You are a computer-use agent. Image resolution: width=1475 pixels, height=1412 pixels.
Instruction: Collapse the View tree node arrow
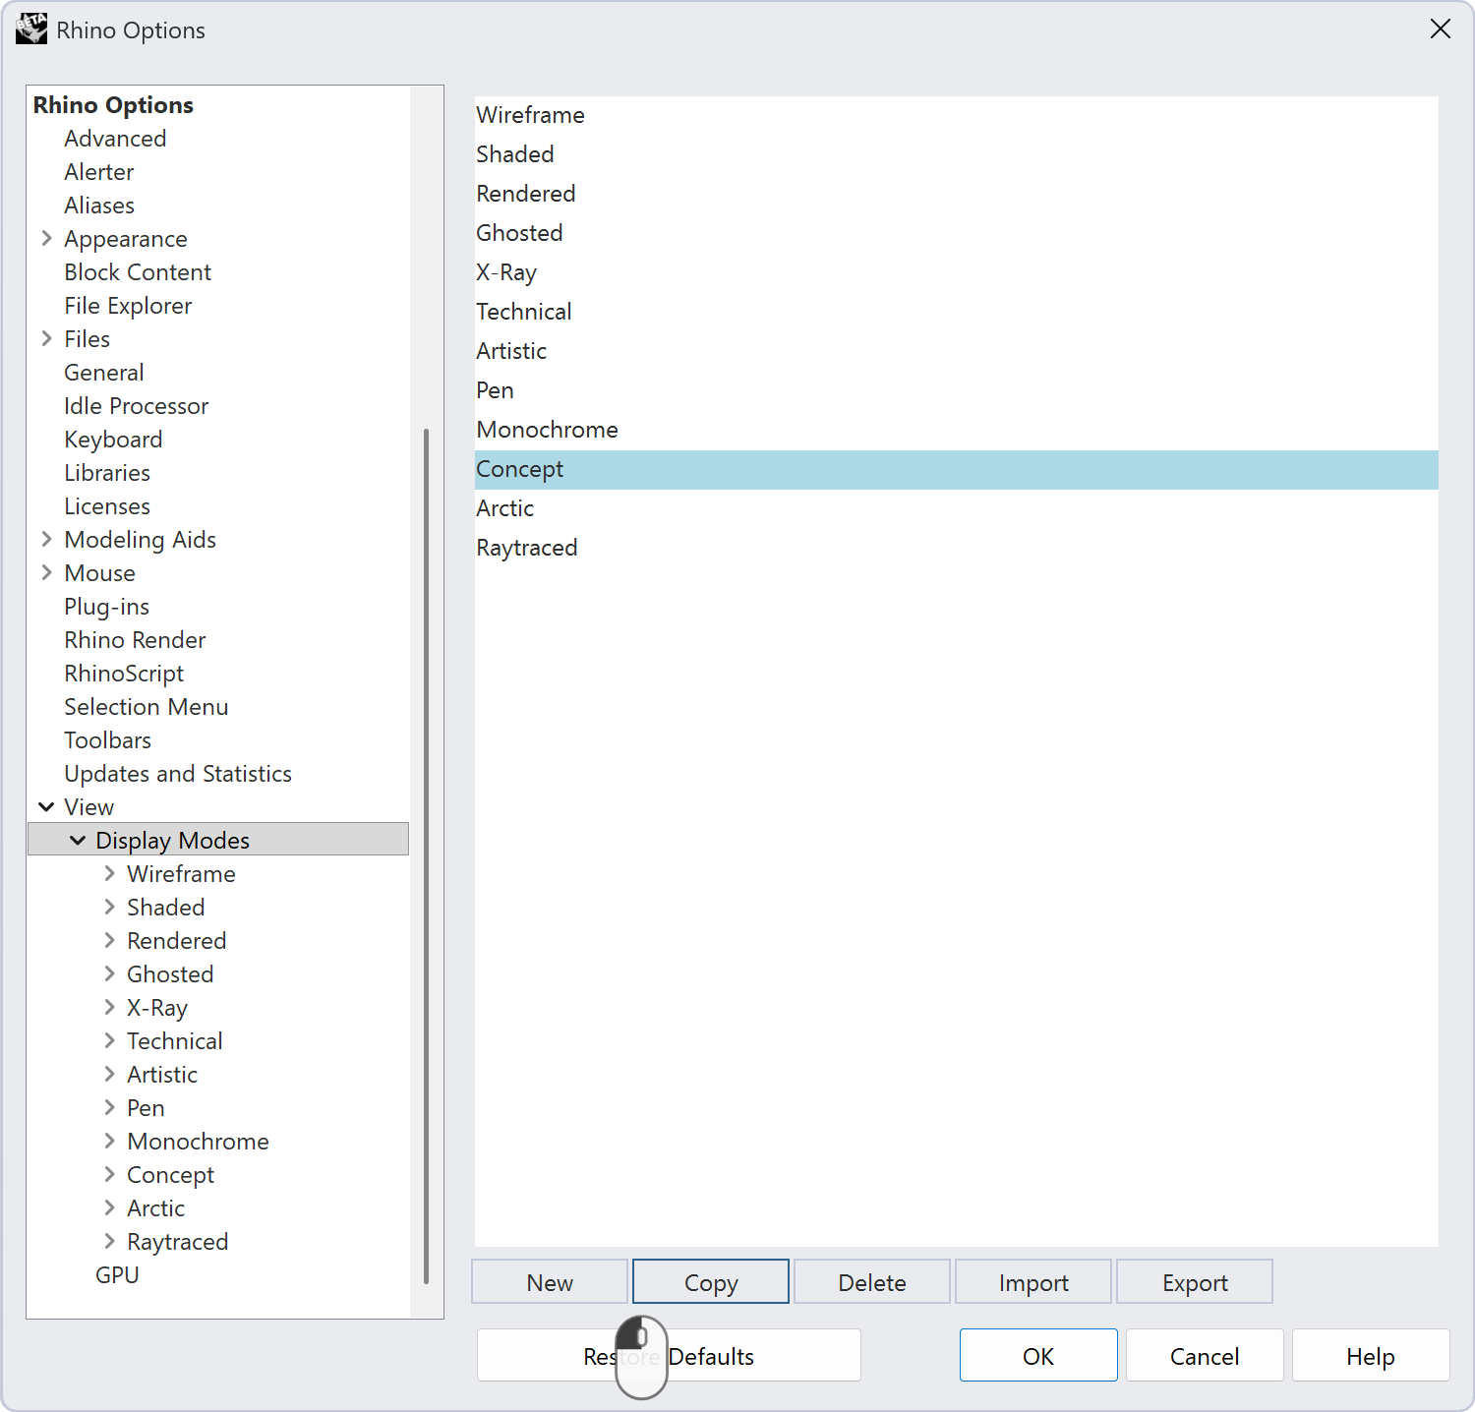pos(46,807)
